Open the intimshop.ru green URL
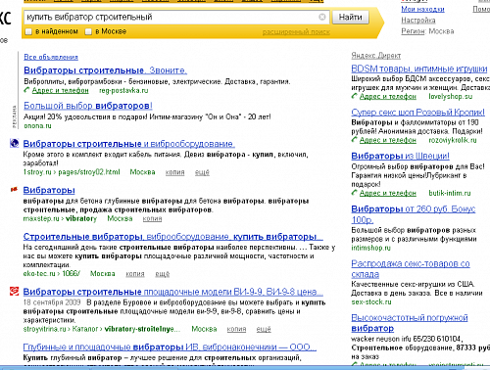 (370, 248)
